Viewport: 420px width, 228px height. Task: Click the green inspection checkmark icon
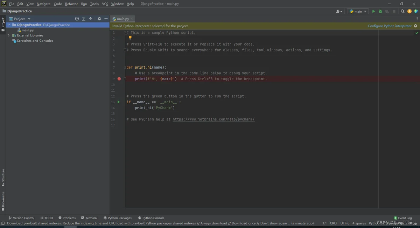tap(417, 33)
